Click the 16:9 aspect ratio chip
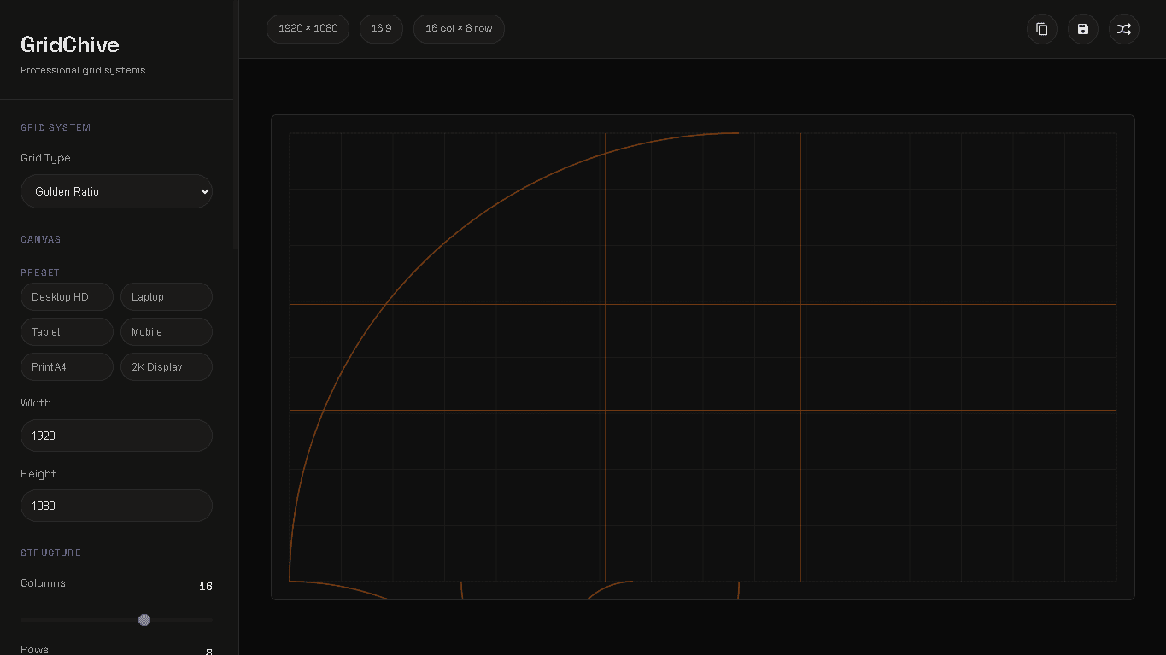The height and width of the screenshot is (655, 1166). pyautogui.click(x=381, y=29)
